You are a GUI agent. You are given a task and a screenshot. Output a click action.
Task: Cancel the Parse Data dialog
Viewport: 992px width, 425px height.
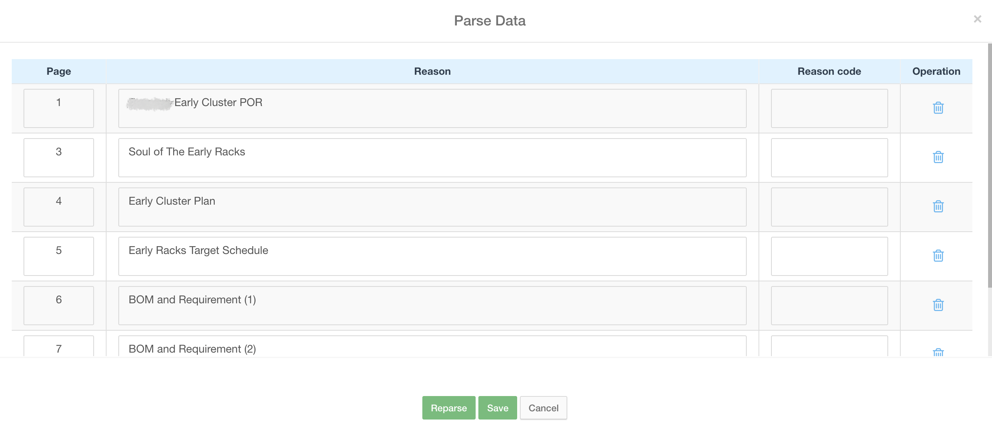click(543, 408)
